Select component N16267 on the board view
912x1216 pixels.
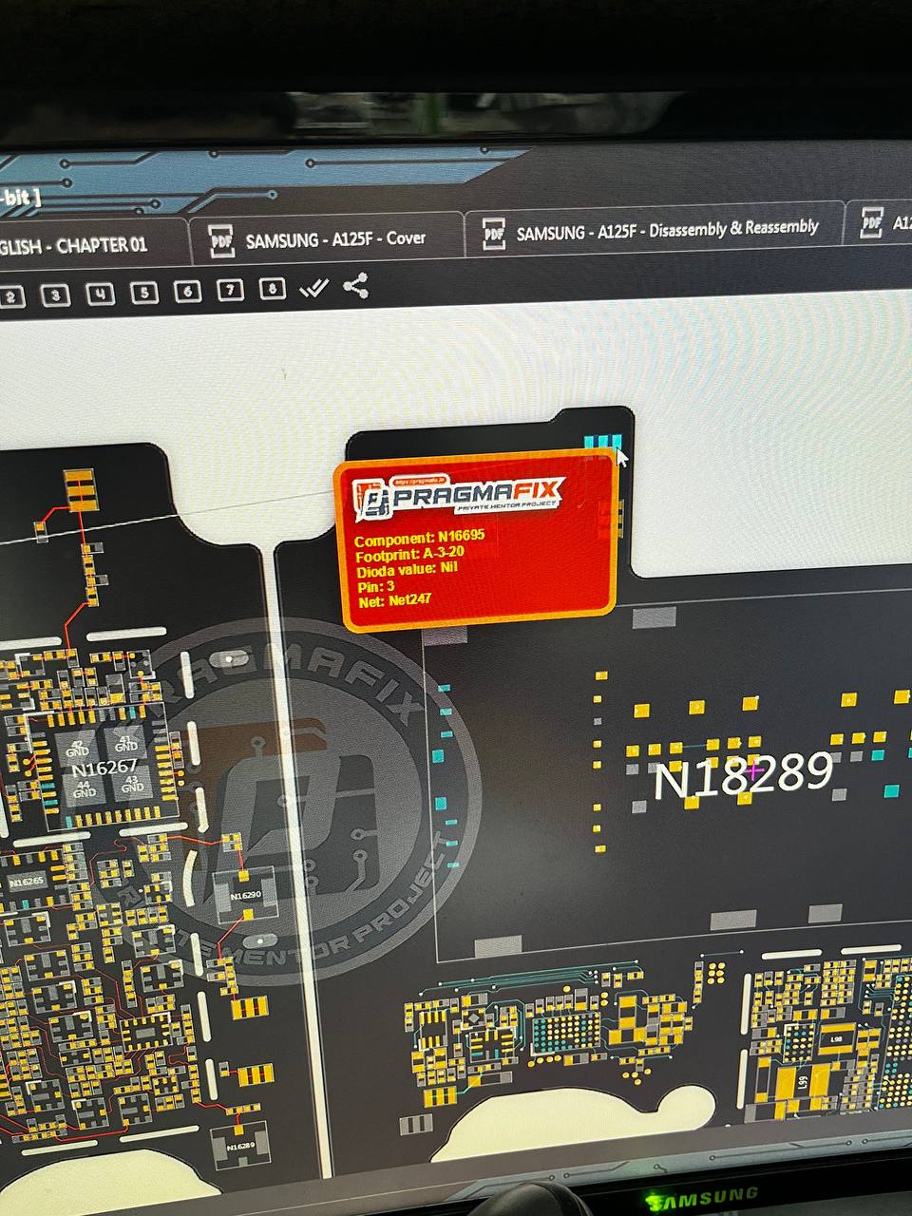point(104,767)
